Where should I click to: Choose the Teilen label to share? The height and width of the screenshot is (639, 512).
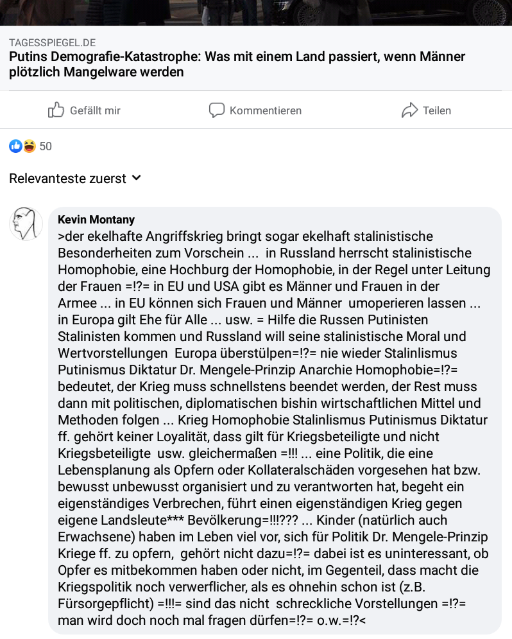[437, 110]
